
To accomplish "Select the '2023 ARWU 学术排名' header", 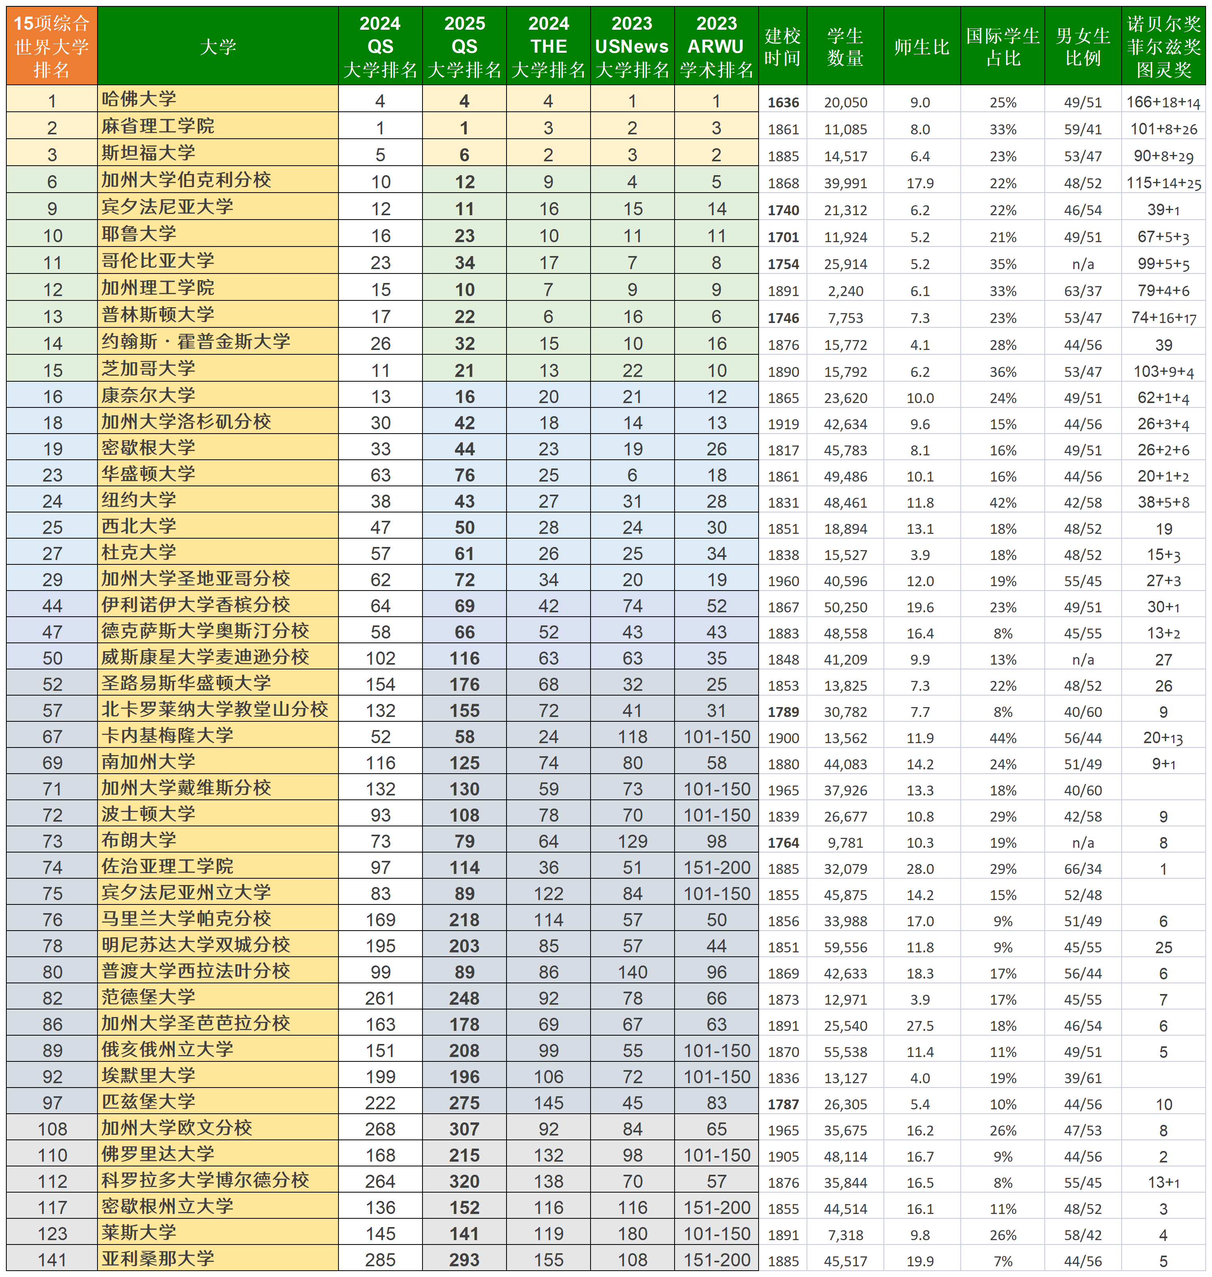I will tap(717, 46).
